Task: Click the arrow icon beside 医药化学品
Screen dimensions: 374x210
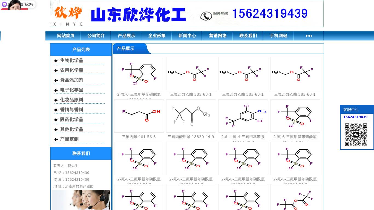Action: coord(56,119)
